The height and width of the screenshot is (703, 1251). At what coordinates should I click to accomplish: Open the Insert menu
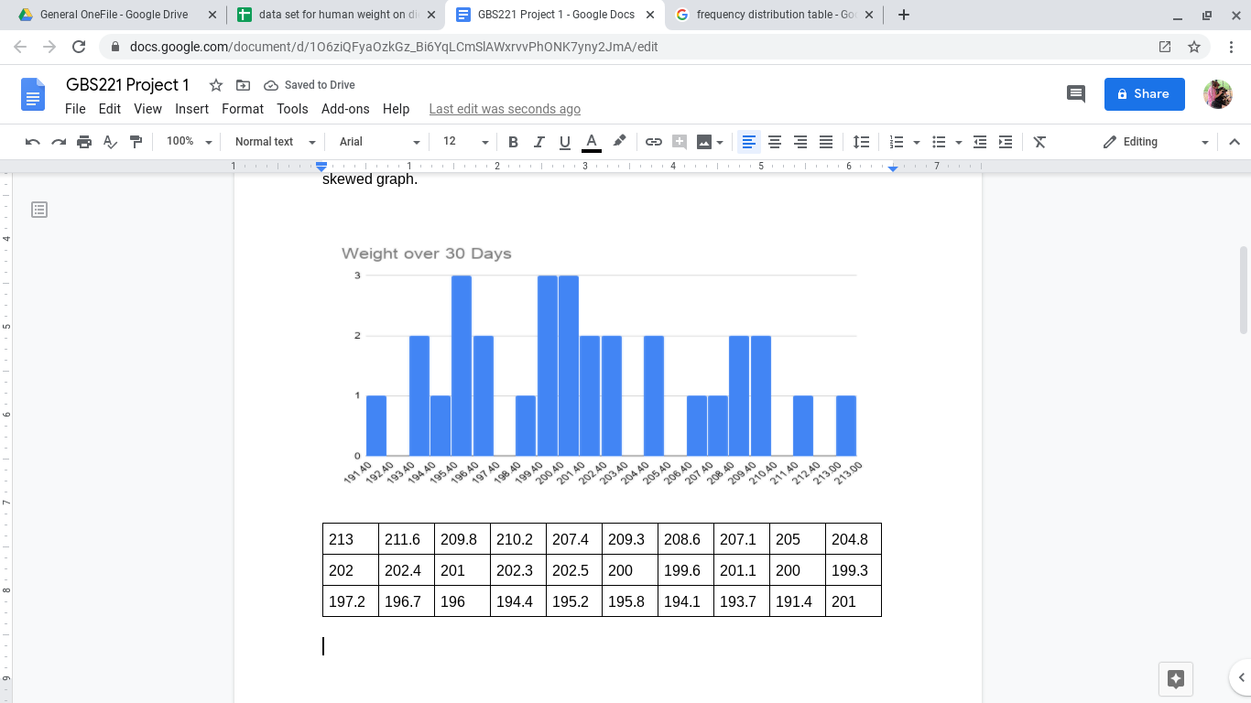pos(192,109)
